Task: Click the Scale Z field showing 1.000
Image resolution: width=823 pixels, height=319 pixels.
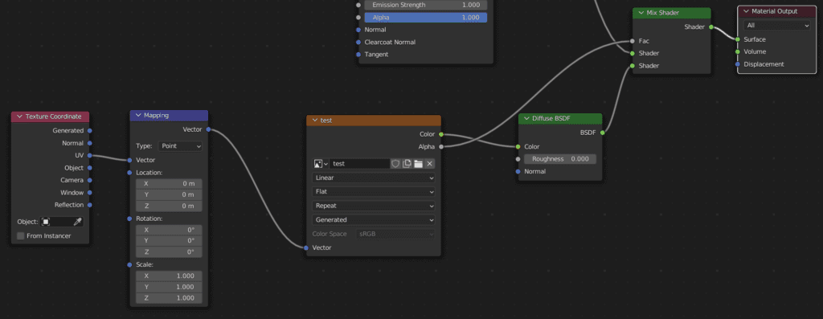Action: click(x=169, y=298)
